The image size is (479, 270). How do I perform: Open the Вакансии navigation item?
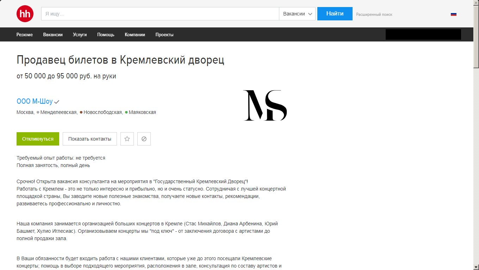[53, 34]
